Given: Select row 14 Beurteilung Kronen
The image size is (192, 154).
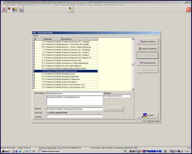Looking at the screenshot, I should 66,74.
